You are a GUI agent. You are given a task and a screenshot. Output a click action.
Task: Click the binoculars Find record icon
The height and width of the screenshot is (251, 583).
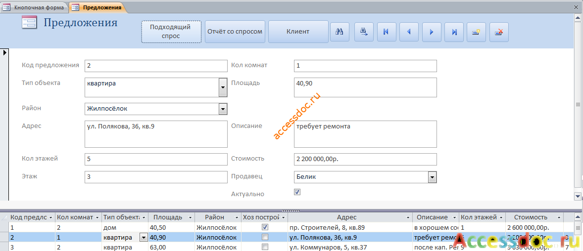click(340, 32)
